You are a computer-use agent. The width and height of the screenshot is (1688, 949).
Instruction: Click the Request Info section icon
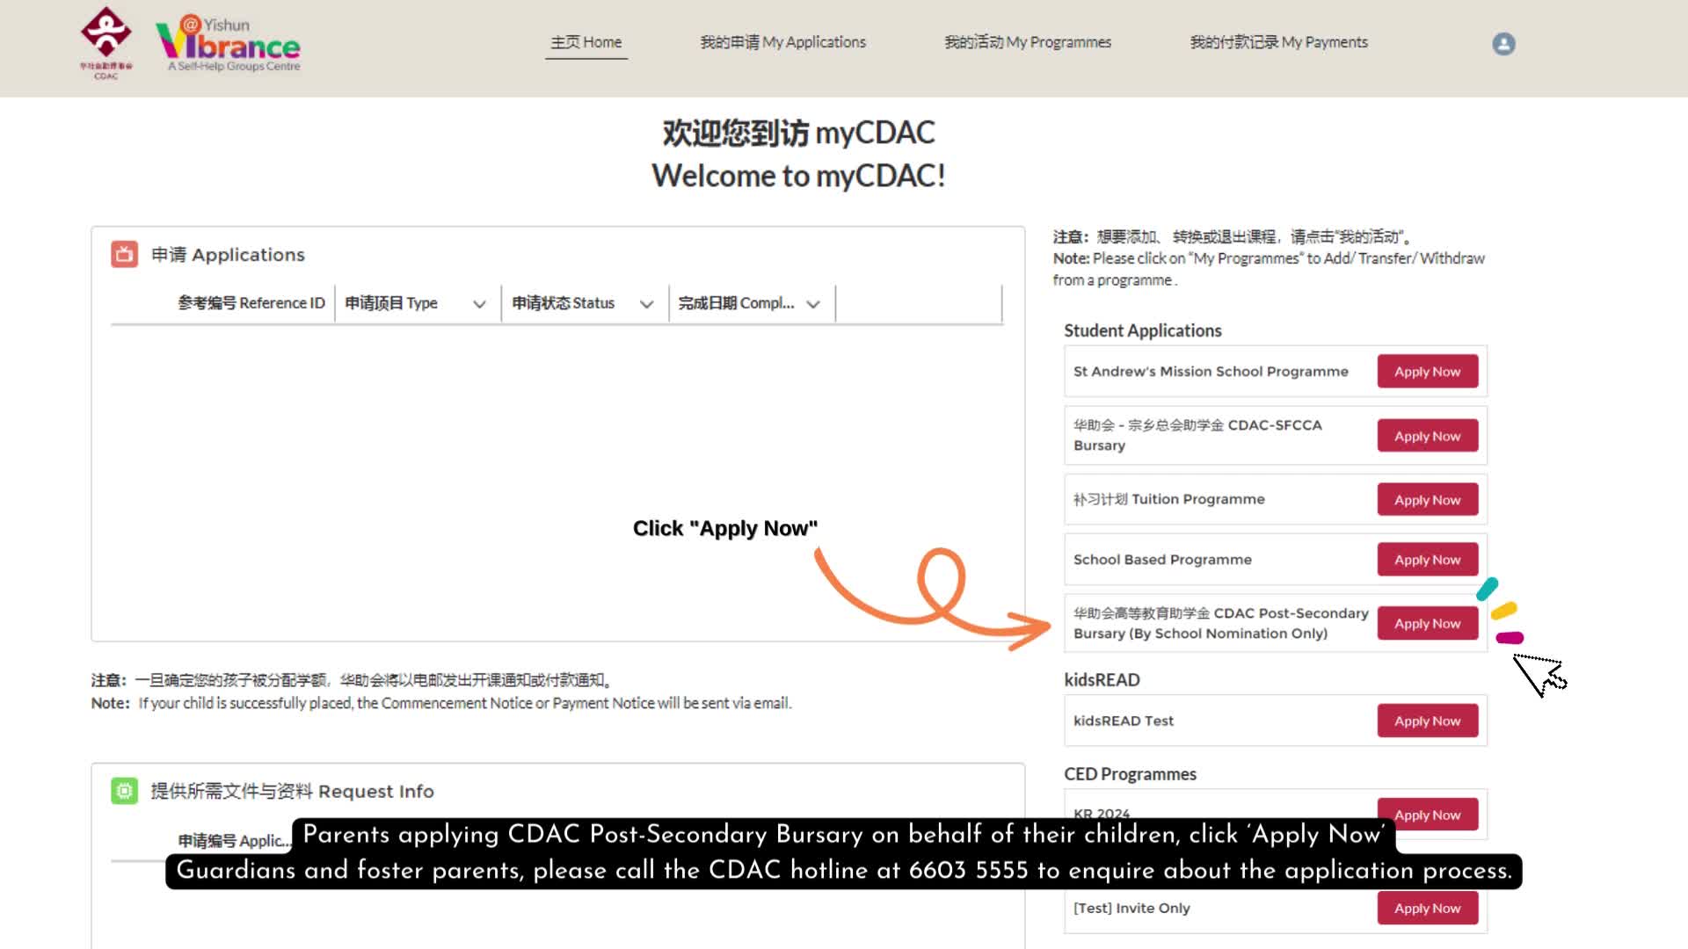click(x=124, y=790)
